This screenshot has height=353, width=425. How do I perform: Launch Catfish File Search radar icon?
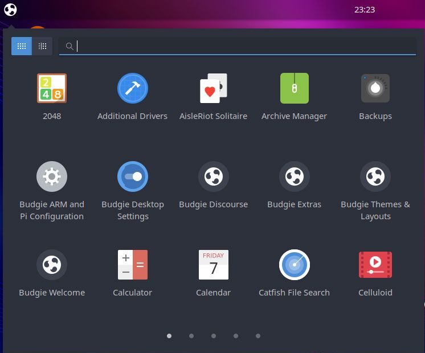tap(295, 265)
